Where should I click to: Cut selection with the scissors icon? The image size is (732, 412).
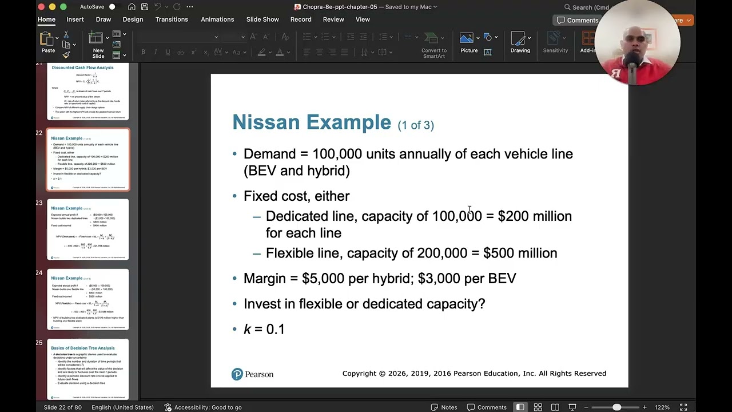coord(66,35)
